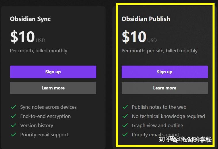Open Learn more for Obsidian Publish
Image resolution: width=218 pixels, height=149 pixels.
(165, 88)
